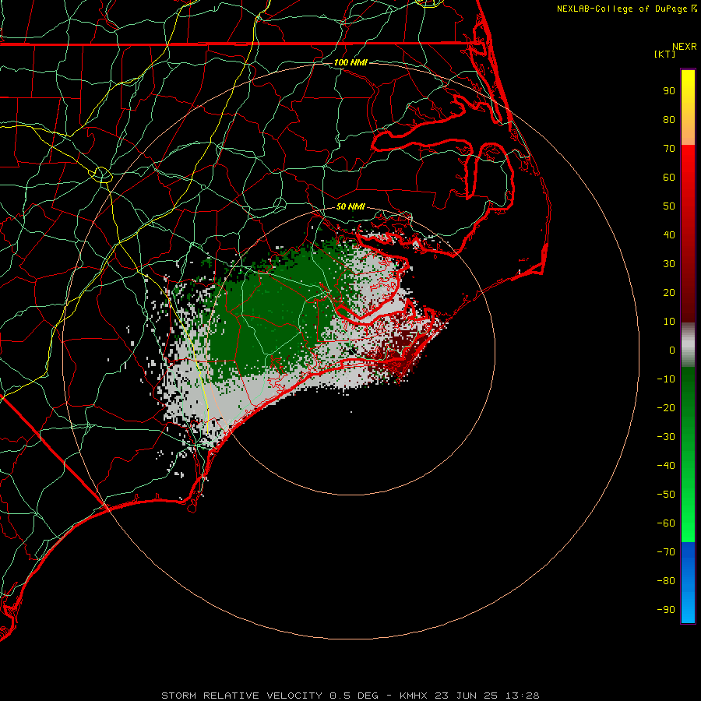This screenshot has height=701, width=701.
Task: Click the -70 value on velocity scale
Action: [666, 552]
